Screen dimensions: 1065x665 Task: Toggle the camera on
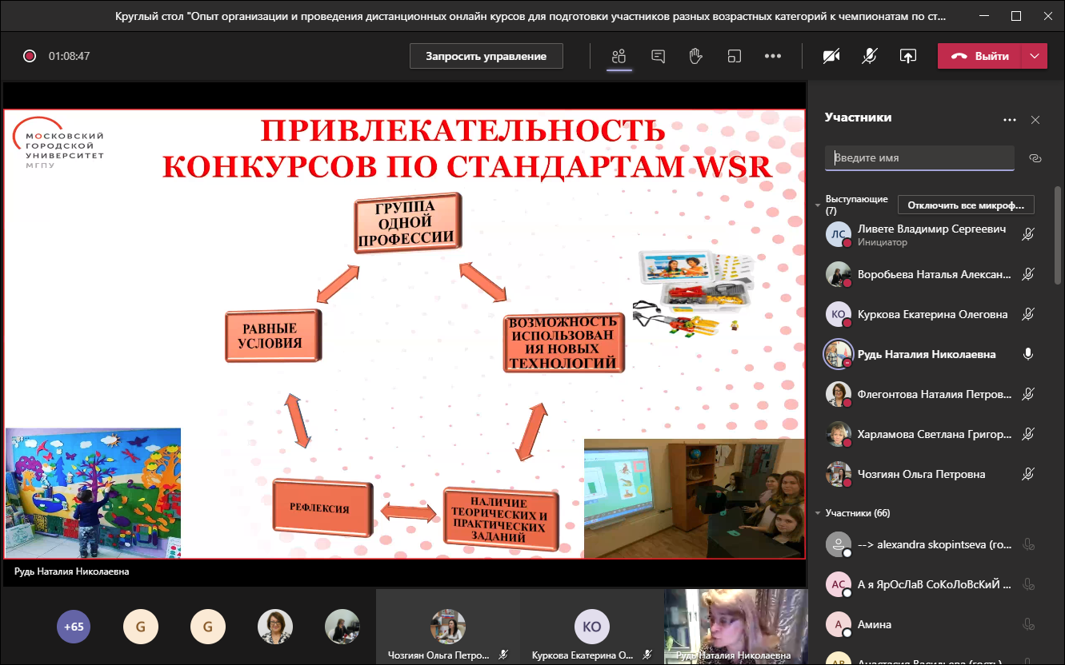point(832,56)
